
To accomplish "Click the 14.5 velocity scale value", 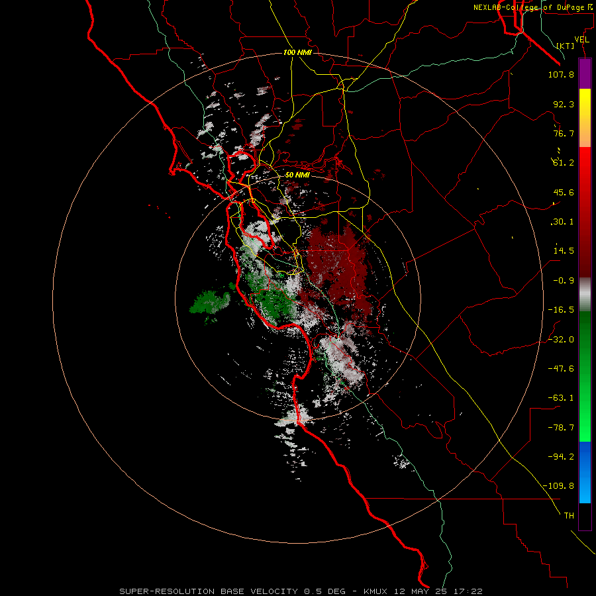I will [564, 251].
